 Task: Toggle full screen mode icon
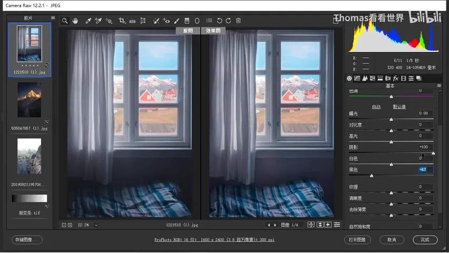(x=336, y=21)
